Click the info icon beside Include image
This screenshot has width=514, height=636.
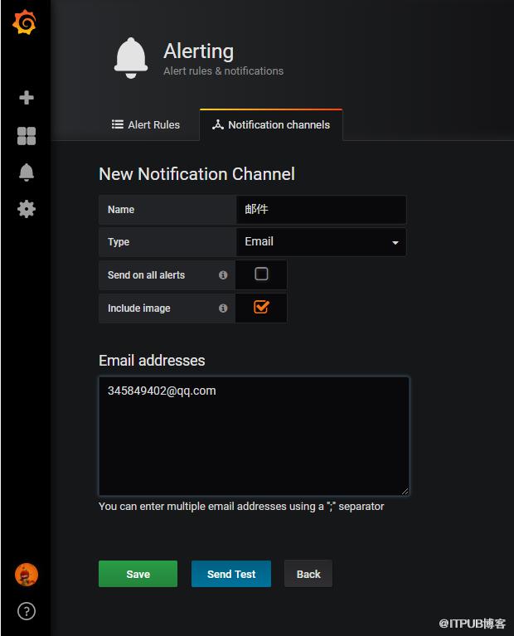click(223, 308)
